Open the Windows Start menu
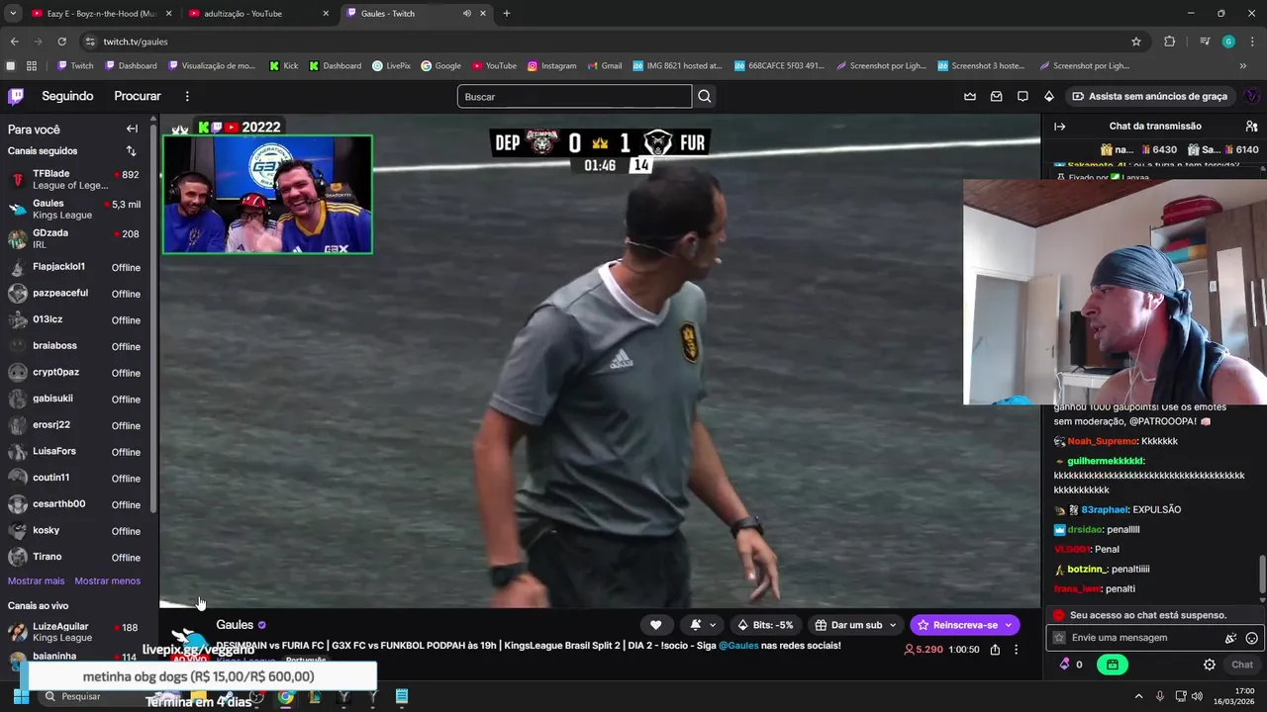The width and height of the screenshot is (1267, 712). coord(20,696)
